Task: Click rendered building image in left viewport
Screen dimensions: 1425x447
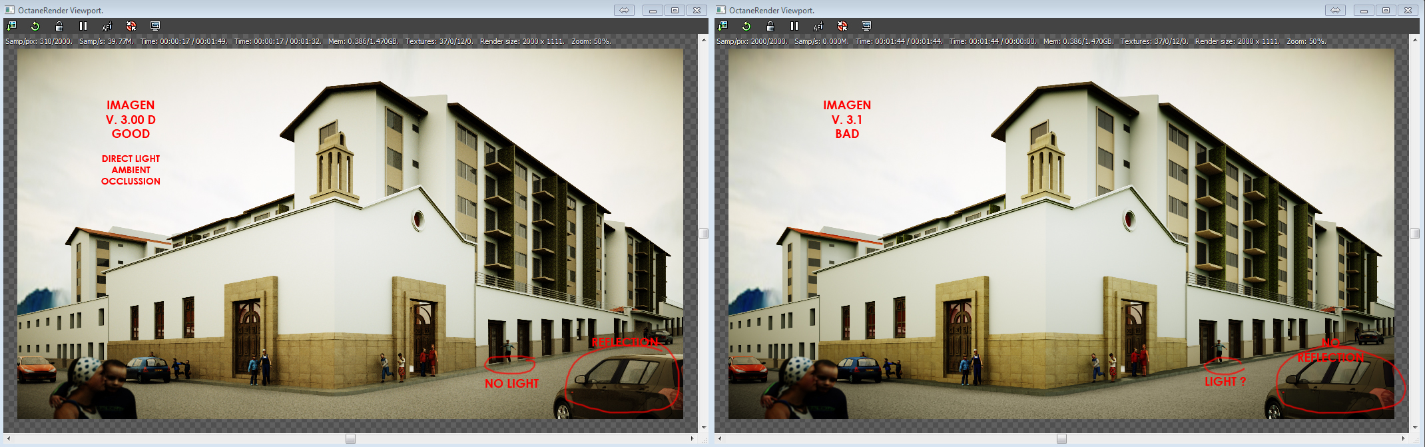Action: click(x=350, y=234)
